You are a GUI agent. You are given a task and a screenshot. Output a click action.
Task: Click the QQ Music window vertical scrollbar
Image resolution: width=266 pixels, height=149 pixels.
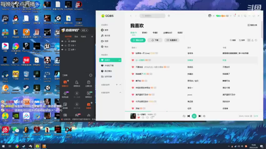coord(262,30)
